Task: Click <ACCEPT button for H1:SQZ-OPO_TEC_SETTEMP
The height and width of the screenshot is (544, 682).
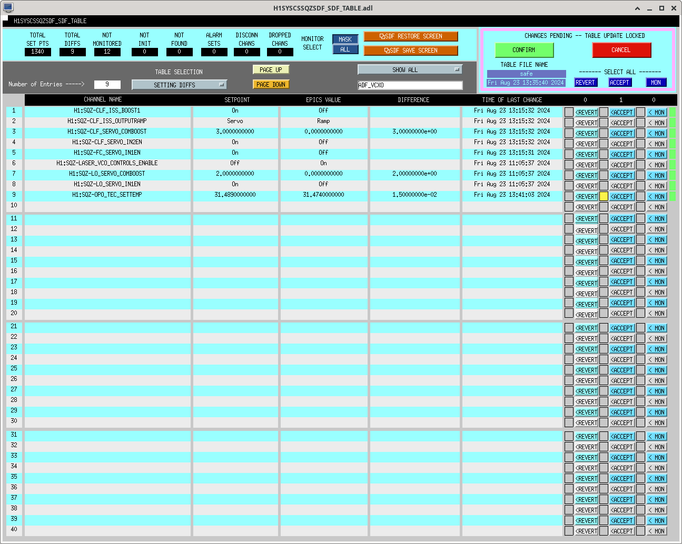Action: tap(622, 197)
